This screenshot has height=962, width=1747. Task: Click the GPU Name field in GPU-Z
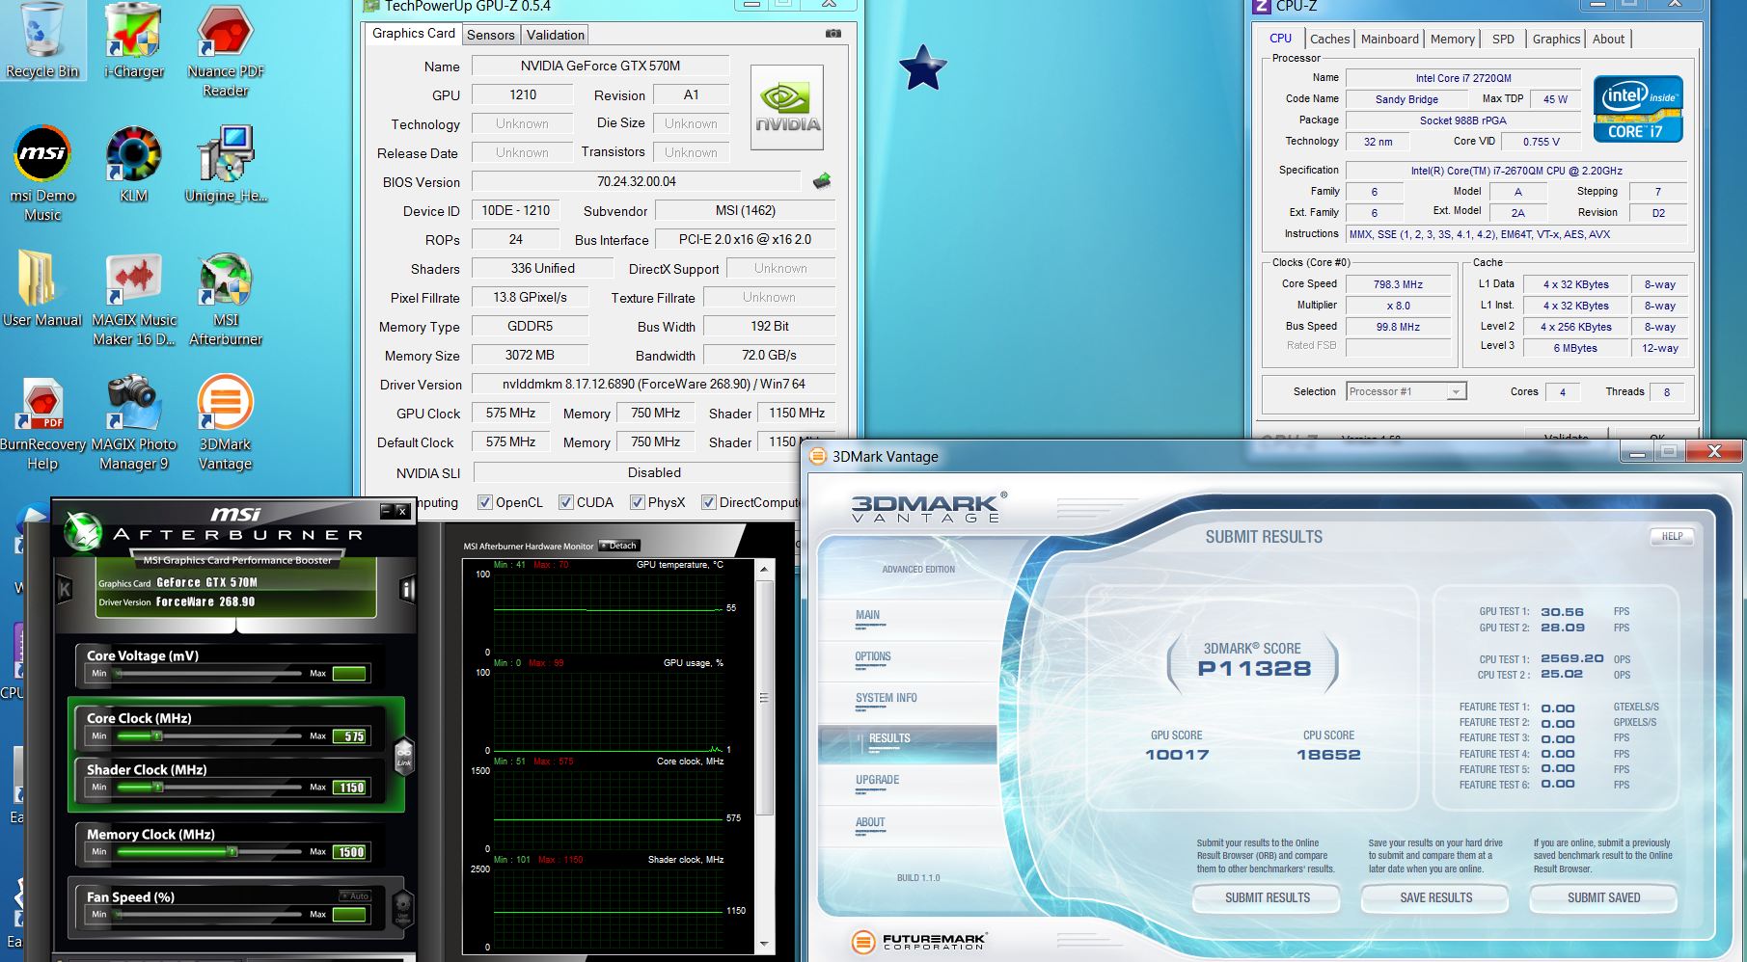tap(600, 66)
